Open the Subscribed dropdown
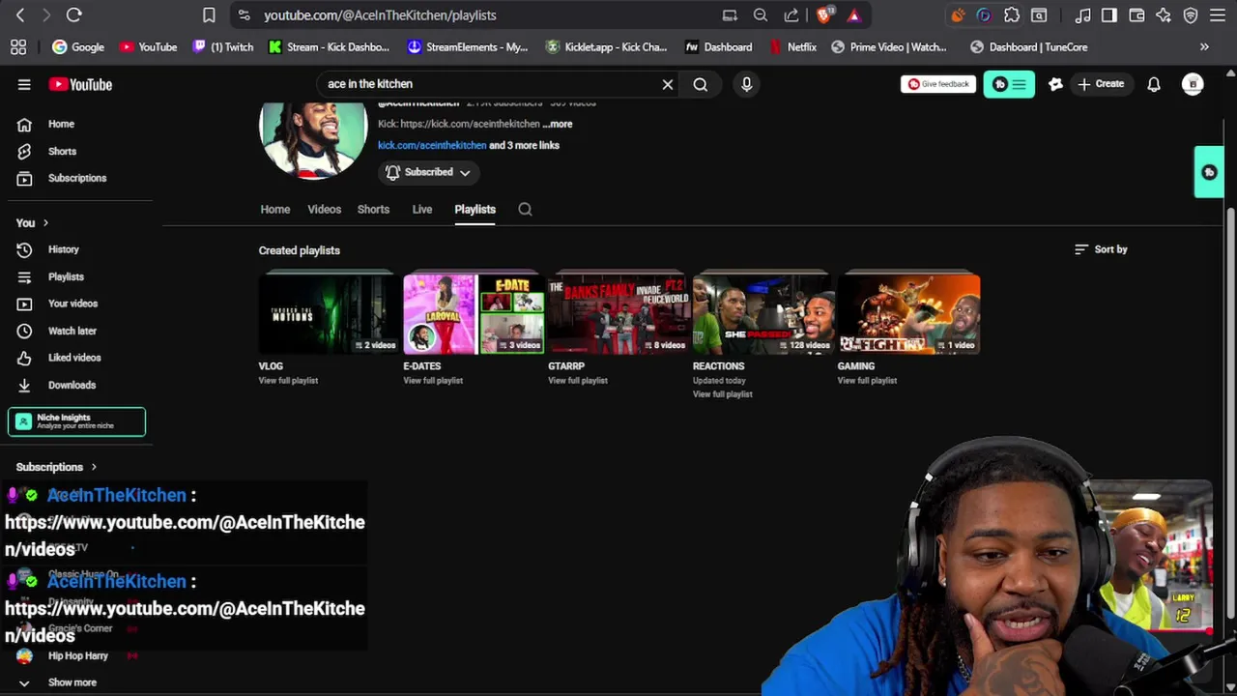This screenshot has height=696, width=1237. coord(427,172)
